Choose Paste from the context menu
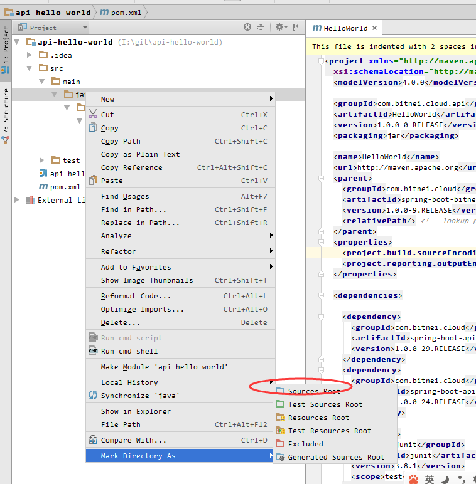Viewport: 476px width, 484px height. click(x=180, y=181)
